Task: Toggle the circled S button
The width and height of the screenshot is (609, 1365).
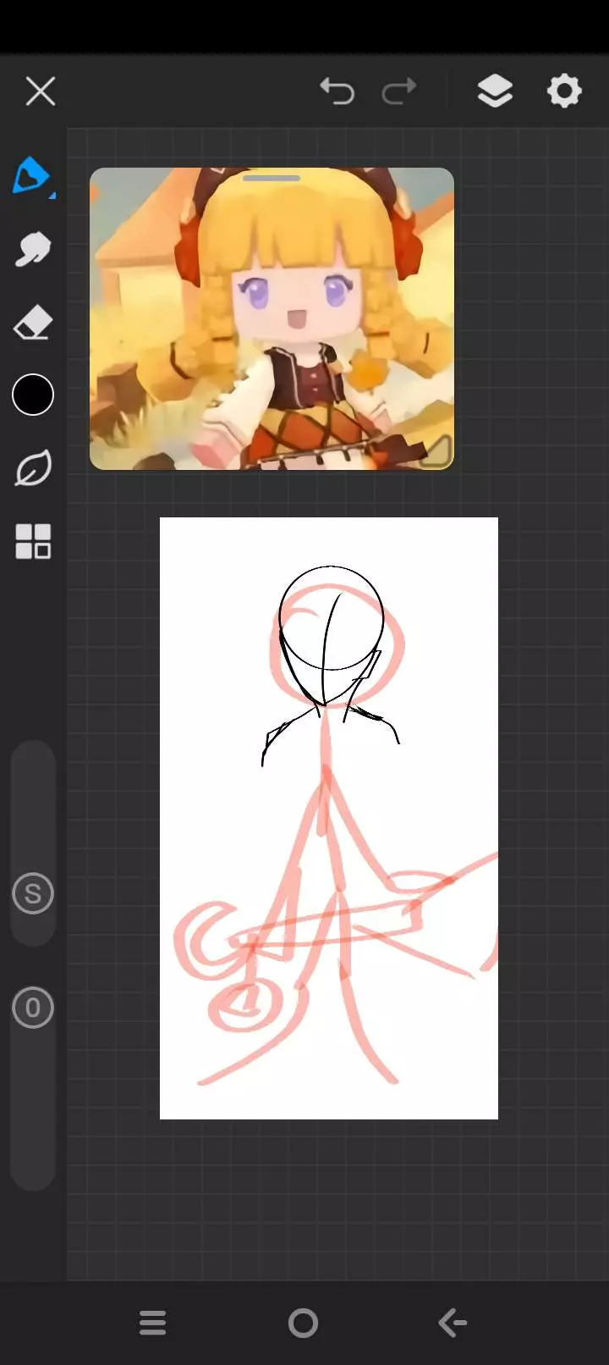Action: point(33,893)
